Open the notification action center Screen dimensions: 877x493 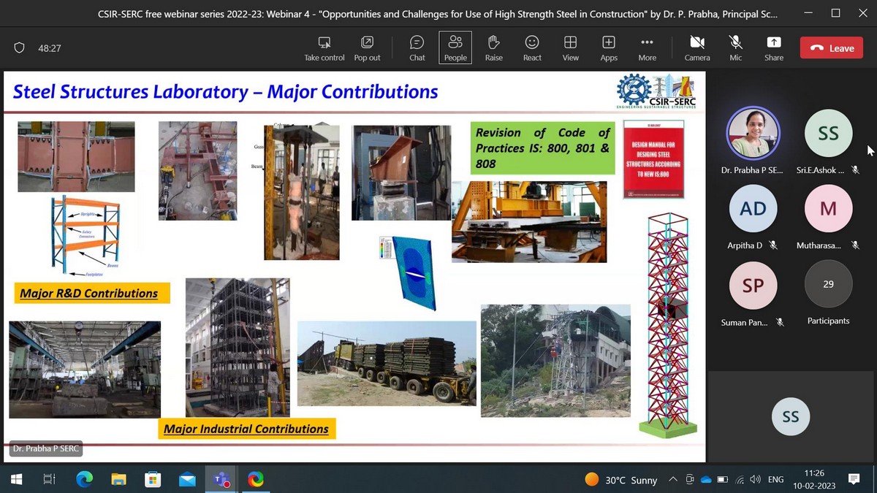click(854, 480)
